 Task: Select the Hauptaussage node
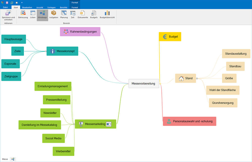(13, 39)
